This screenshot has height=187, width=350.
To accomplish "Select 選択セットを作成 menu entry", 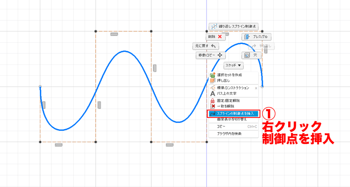I will pyautogui.click(x=233, y=75).
